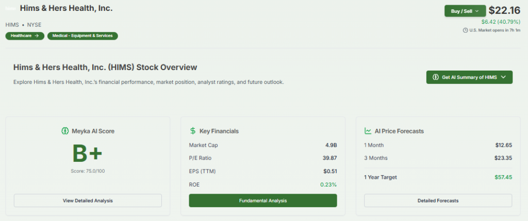Screen dimensions: 528x221
Task: Open Fundamental Analysis
Action: [x=263, y=200]
